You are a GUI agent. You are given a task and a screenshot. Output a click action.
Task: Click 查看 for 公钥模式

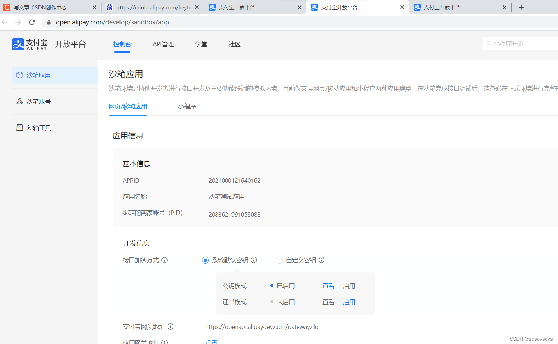coord(328,286)
